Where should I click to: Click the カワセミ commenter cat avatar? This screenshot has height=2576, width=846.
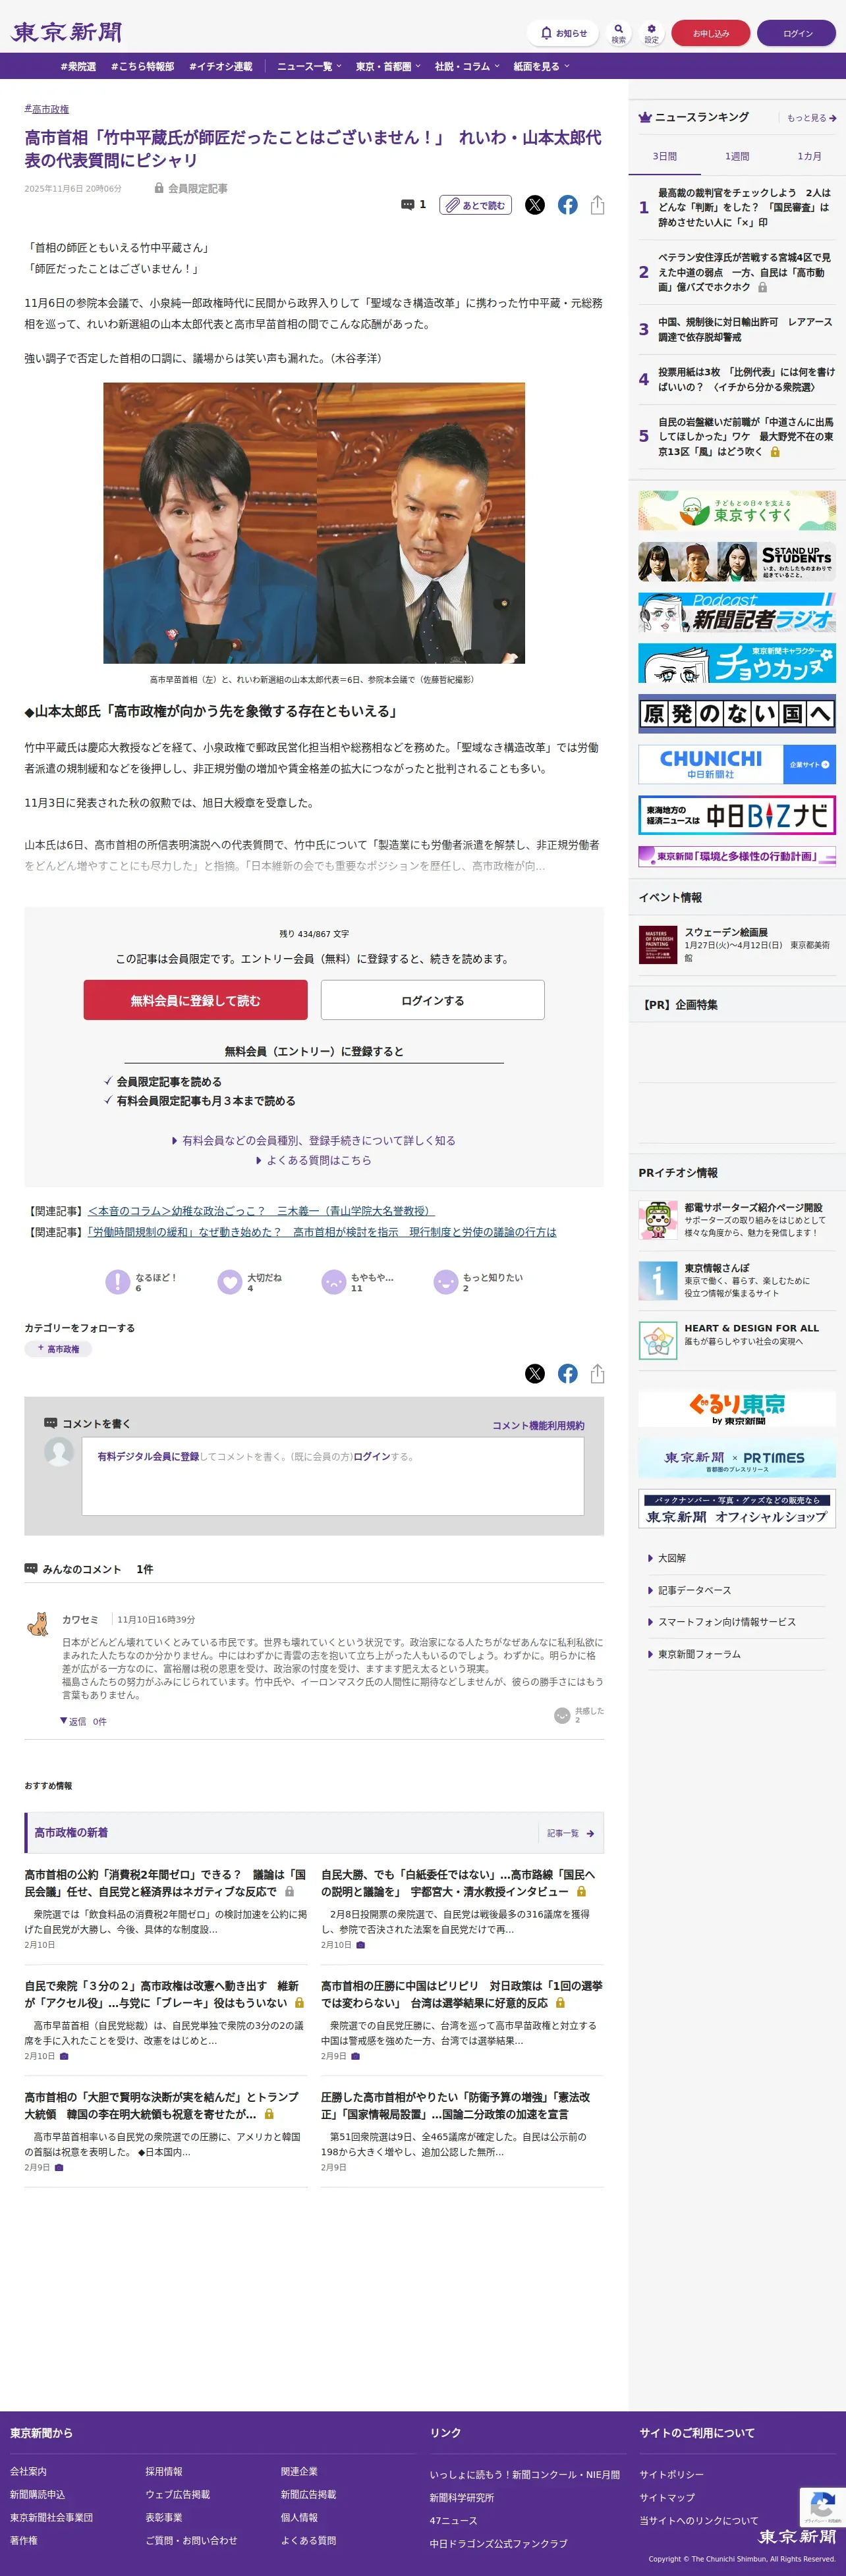coord(38,1623)
